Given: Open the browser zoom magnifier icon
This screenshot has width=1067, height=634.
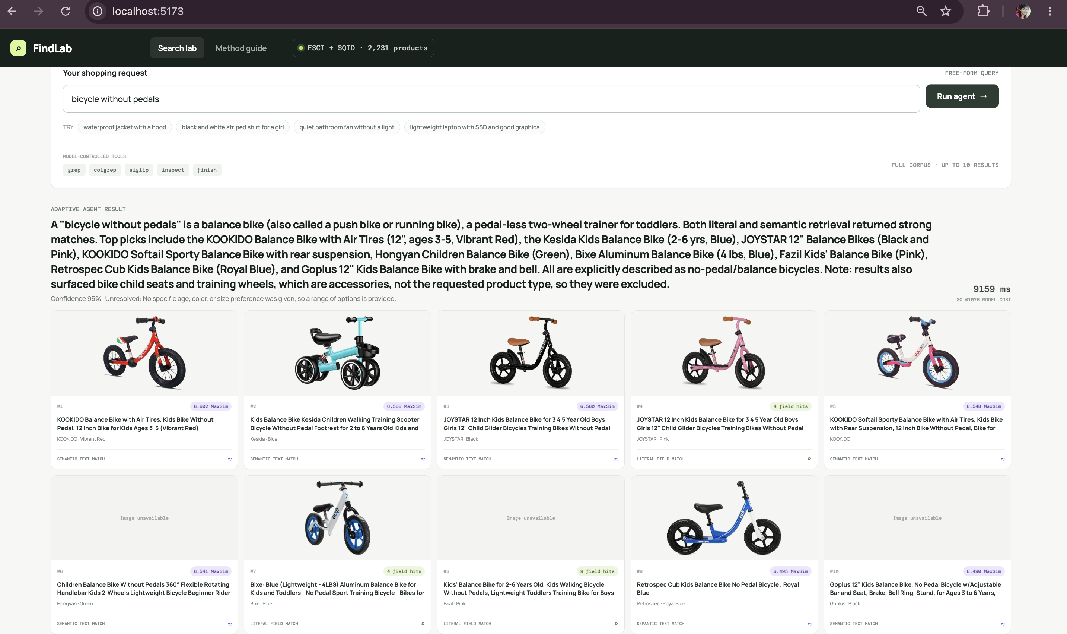Looking at the screenshot, I should [921, 12].
